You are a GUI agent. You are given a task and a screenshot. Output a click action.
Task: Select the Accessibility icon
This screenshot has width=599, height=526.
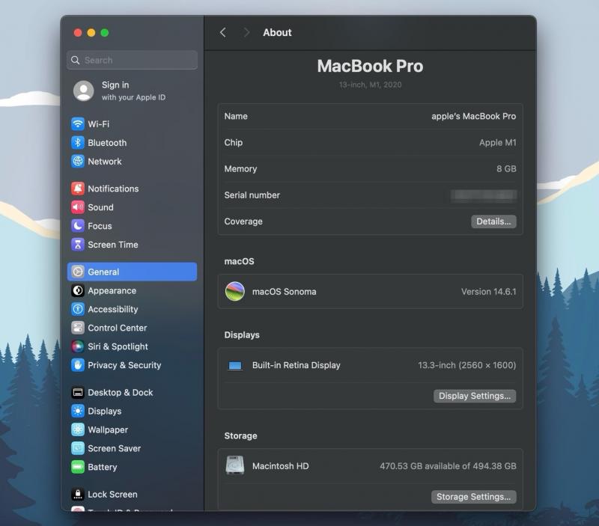78,309
